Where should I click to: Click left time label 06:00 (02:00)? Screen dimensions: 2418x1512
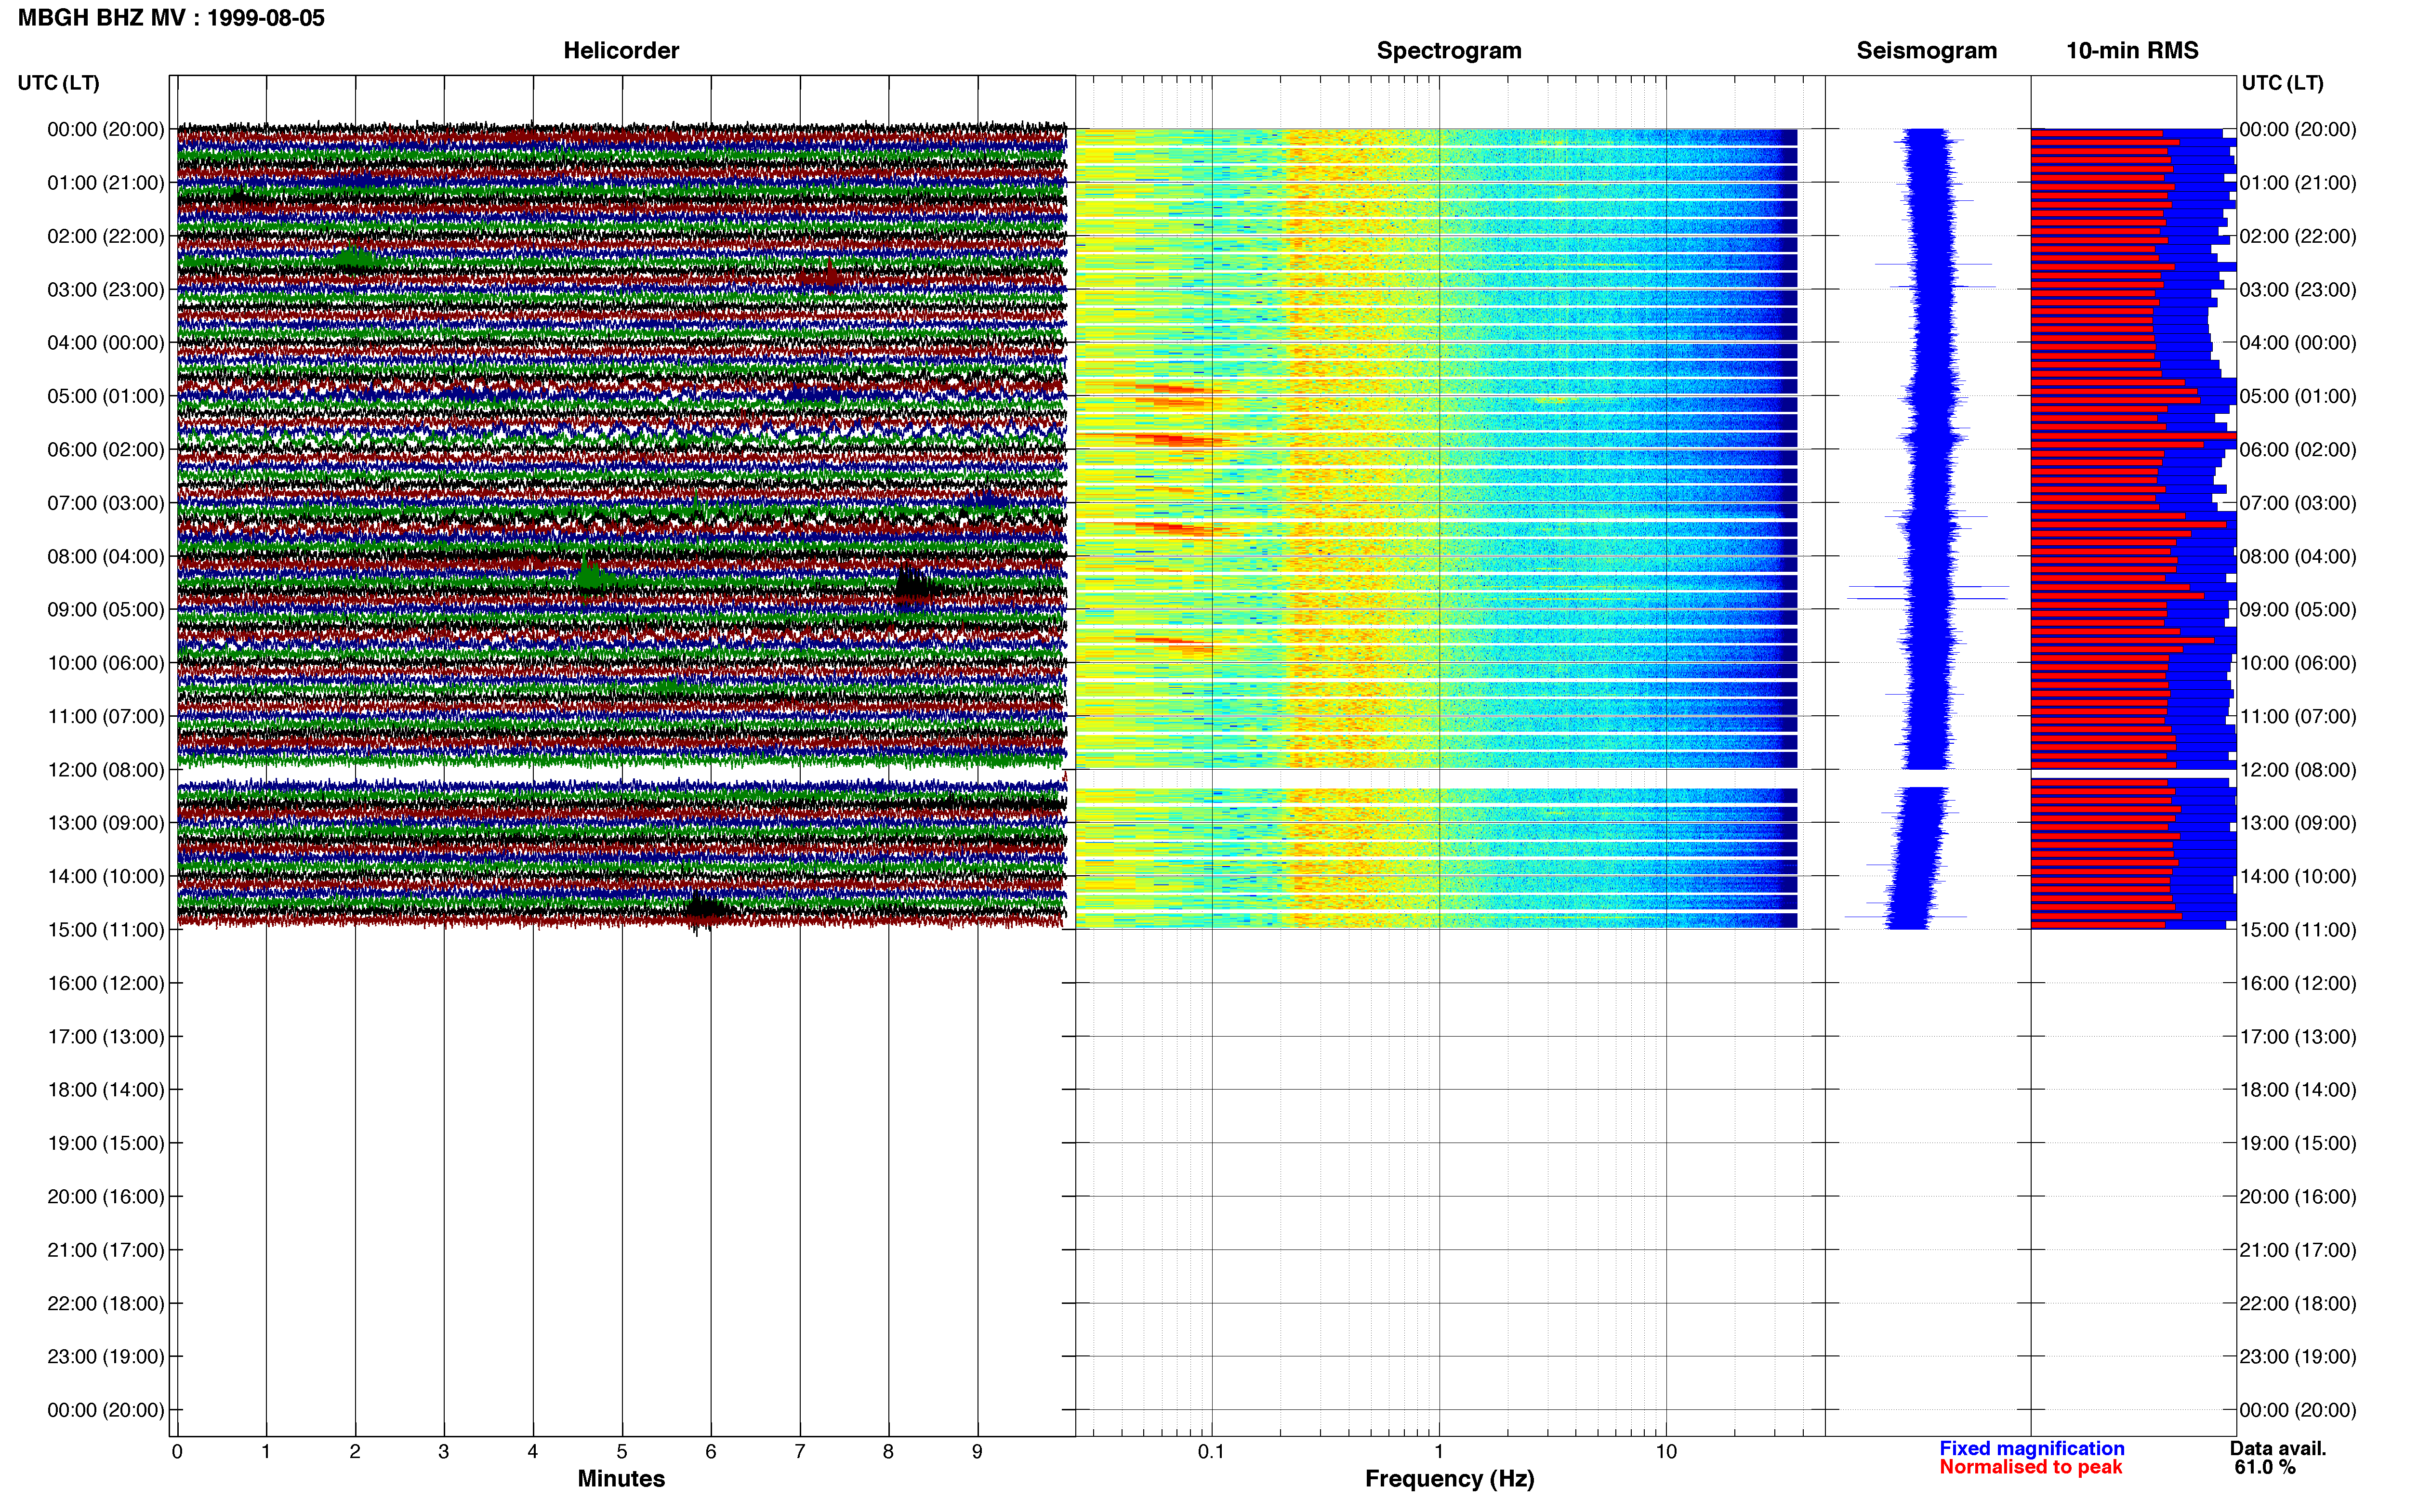pyautogui.click(x=106, y=450)
